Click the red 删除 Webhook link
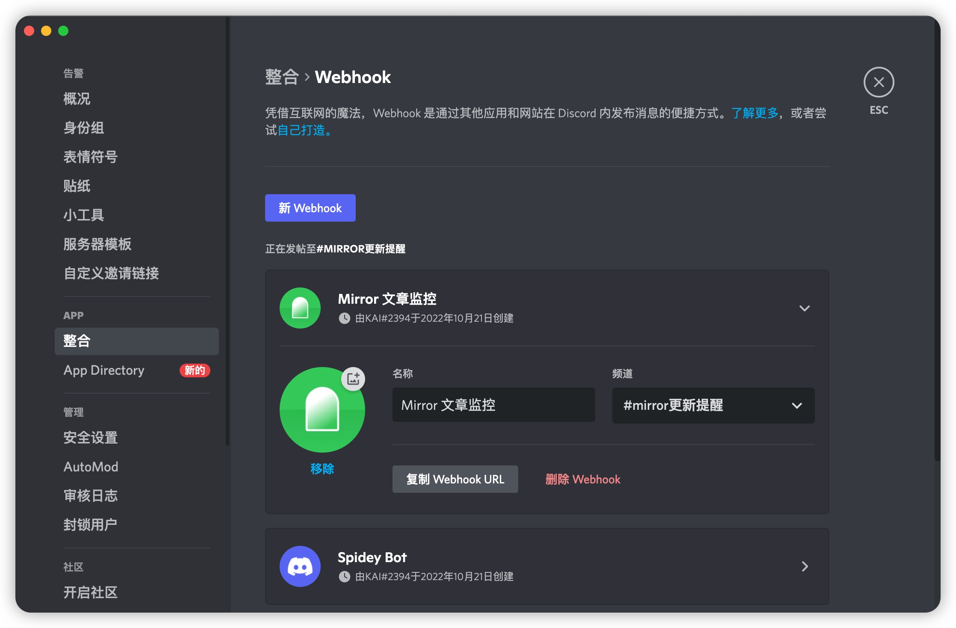This screenshot has height=628, width=956. coord(582,479)
